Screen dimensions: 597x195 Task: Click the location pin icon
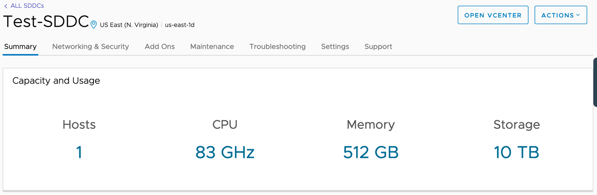[x=93, y=25]
